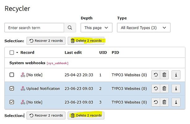Delete the UID 1 record via trash icon
This screenshot has width=190, height=124.
pyautogui.click(x=164, y=75)
